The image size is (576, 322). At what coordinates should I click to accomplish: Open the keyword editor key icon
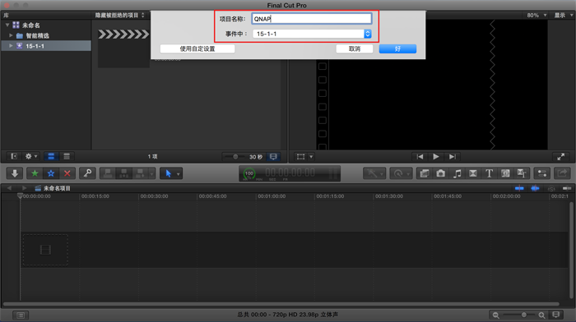point(87,173)
